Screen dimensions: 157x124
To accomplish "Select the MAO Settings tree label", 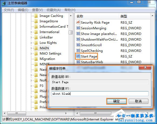I will click(50, 54).
